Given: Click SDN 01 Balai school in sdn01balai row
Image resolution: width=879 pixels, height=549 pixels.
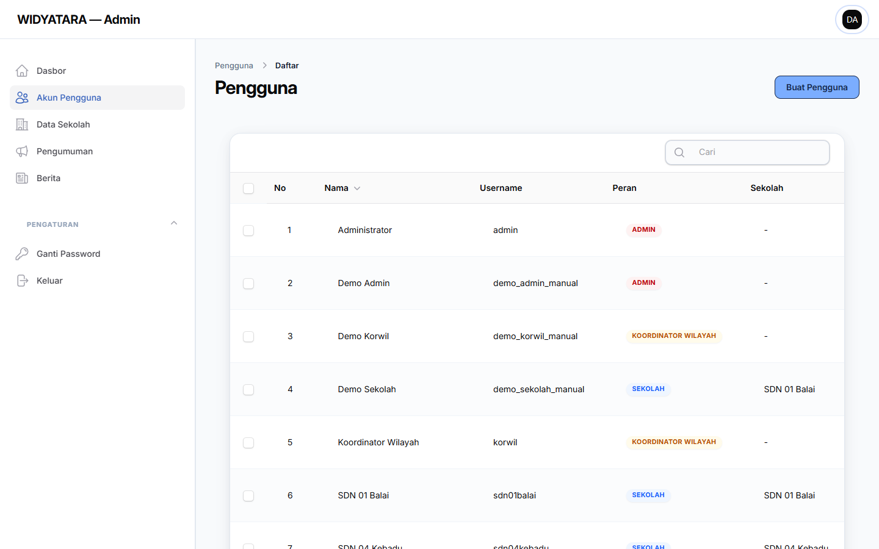Looking at the screenshot, I should (789, 495).
